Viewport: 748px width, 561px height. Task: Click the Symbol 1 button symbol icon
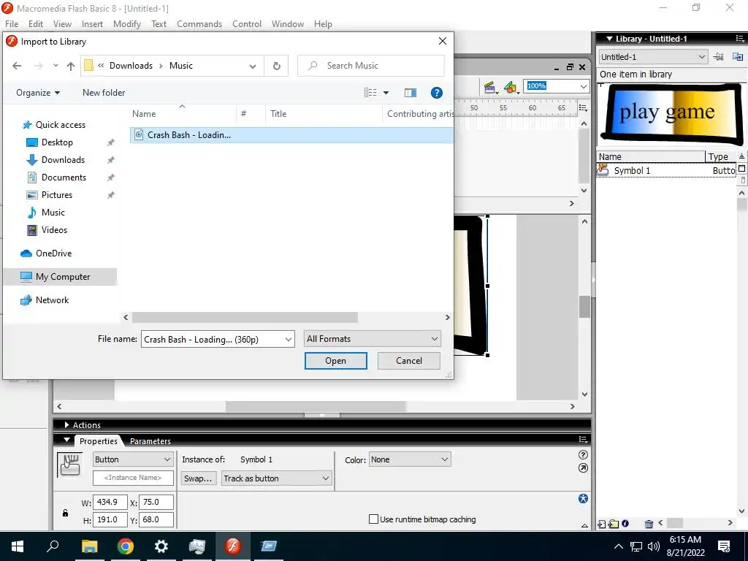(603, 169)
